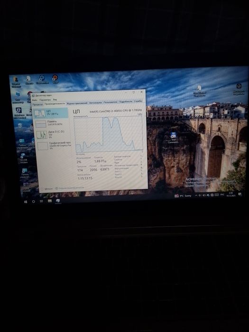Click the РУС language indicator

(222, 194)
